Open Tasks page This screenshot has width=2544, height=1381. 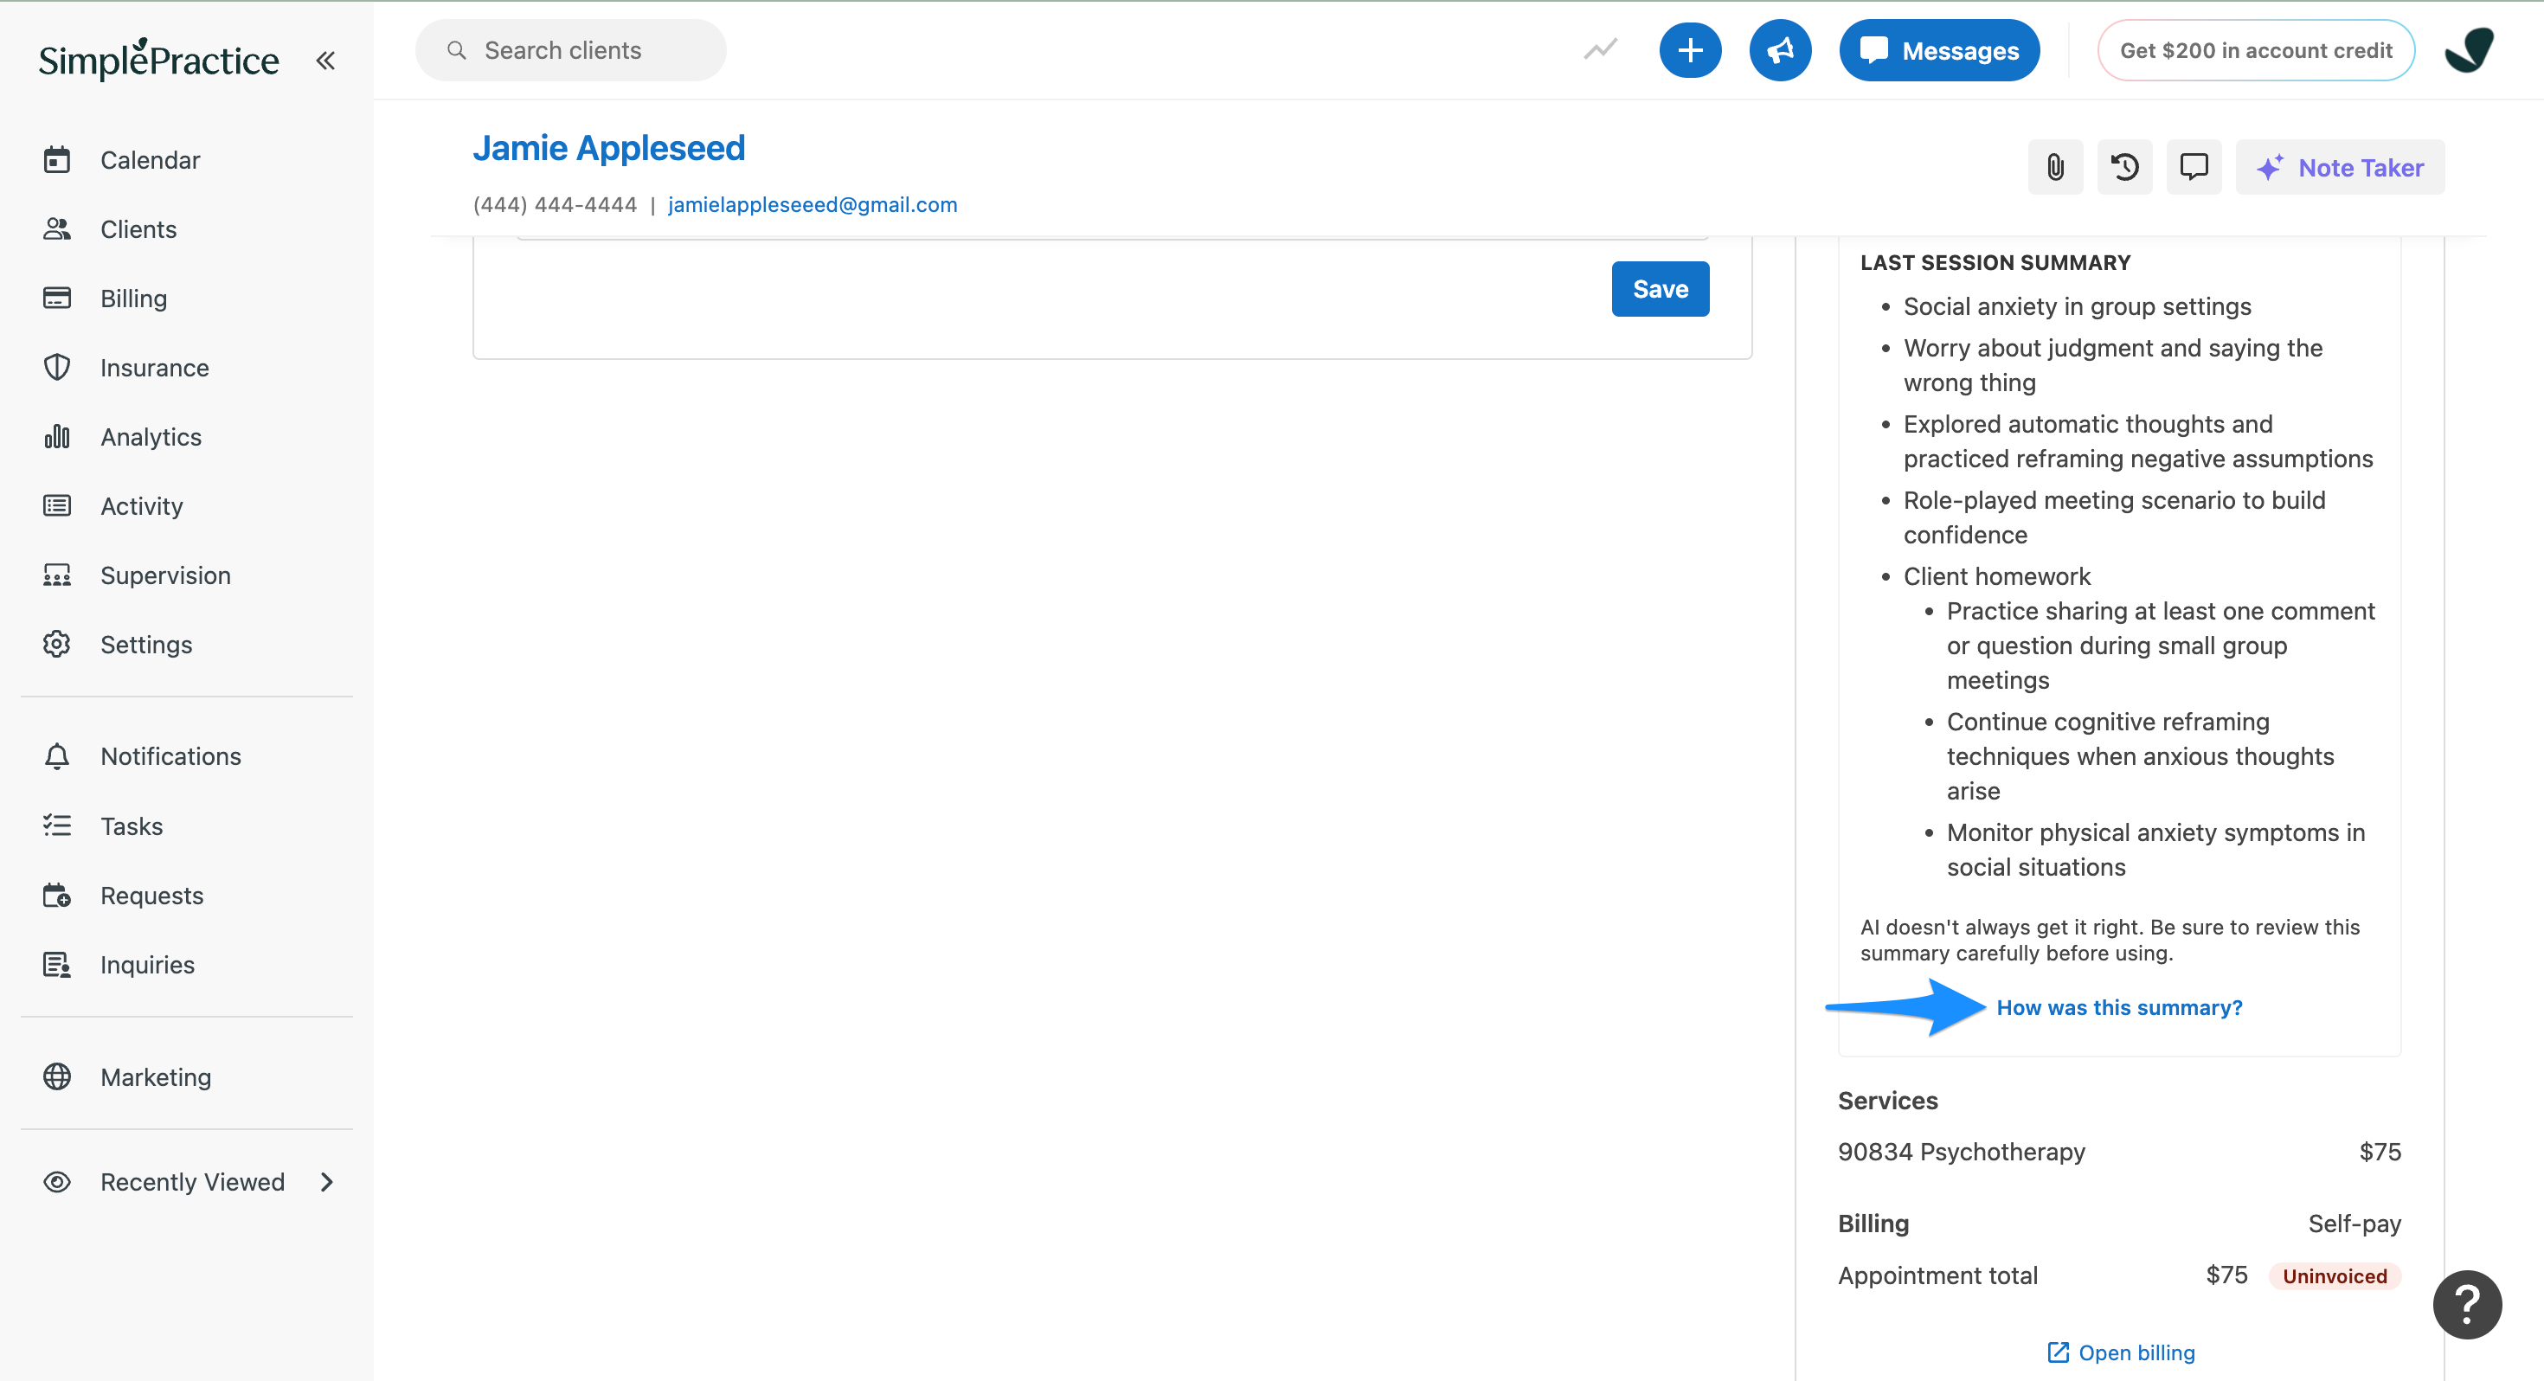132,825
